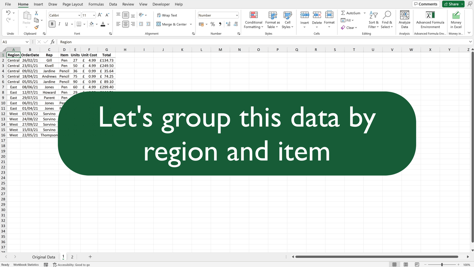The image size is (474, 267).
Task: Click the Analyze Data icon
Action: [x=404, y=20]
